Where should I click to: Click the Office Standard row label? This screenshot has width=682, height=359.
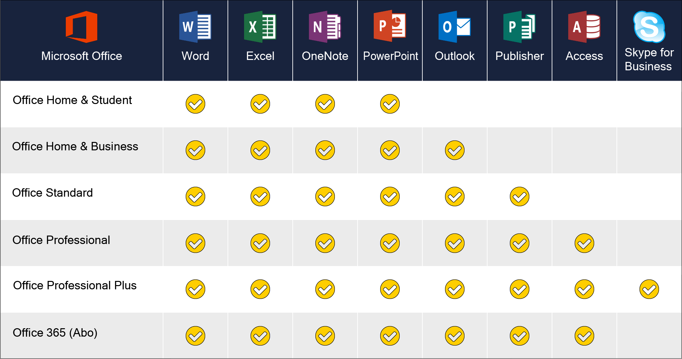53,193
